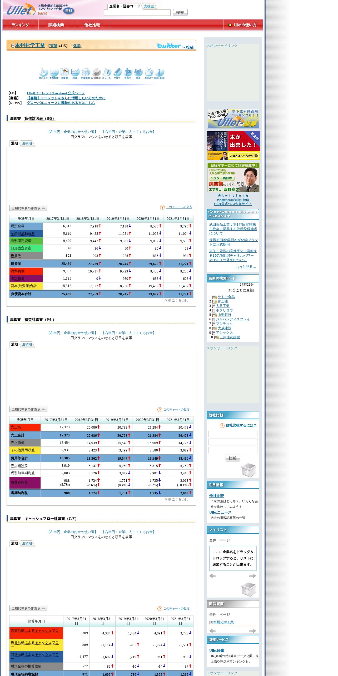Open the 詳細検索 menu item

pos(56,25)
